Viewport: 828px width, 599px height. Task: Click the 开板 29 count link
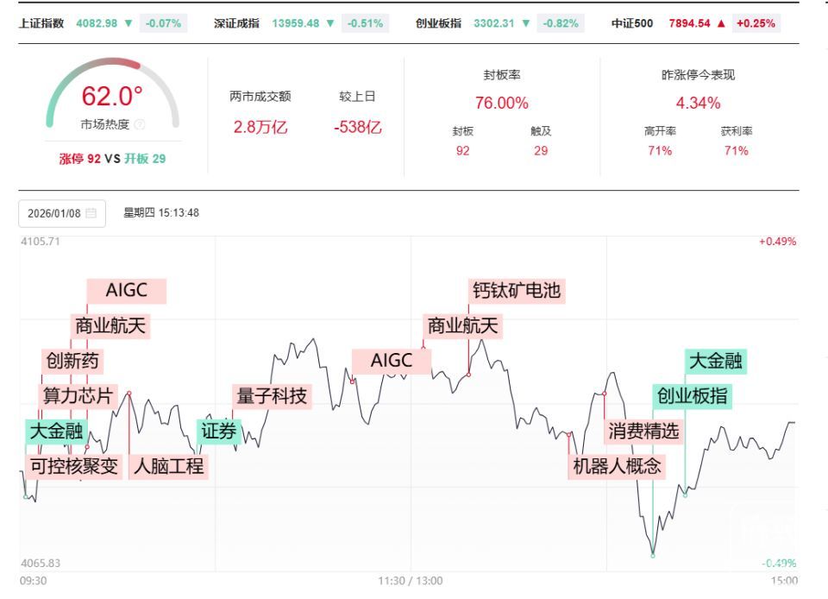pos(145,159)
